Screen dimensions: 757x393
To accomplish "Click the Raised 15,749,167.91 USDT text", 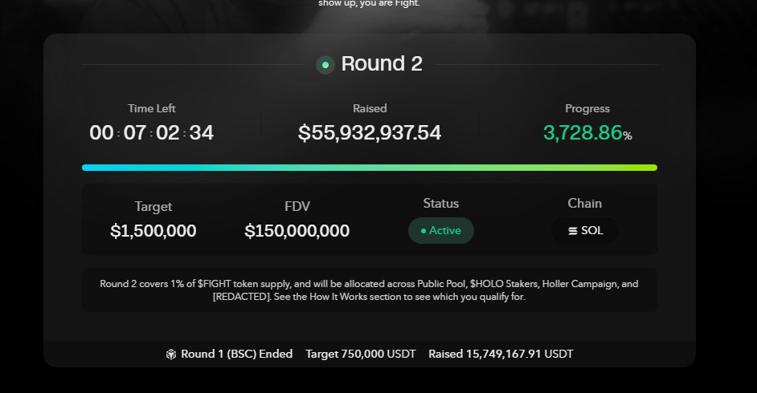I will 501,354.
